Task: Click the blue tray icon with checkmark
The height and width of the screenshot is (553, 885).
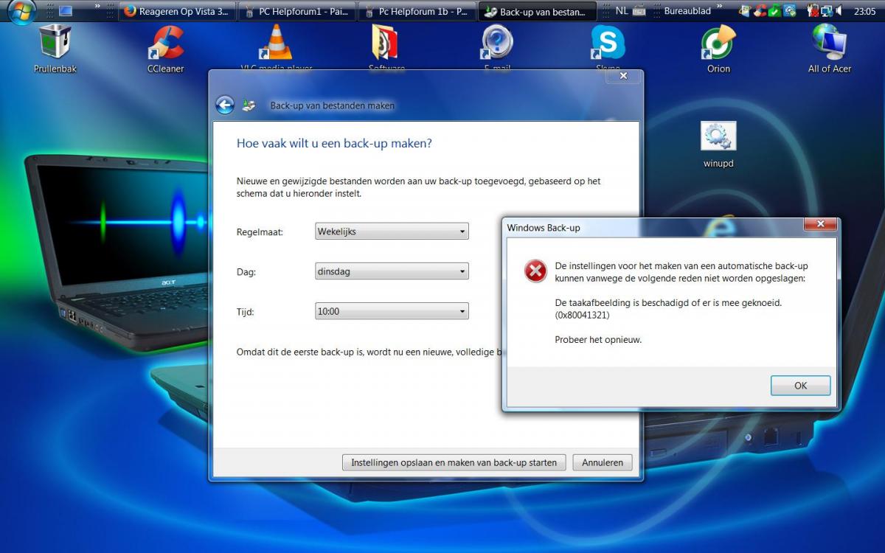Action: tap(789, 11)
